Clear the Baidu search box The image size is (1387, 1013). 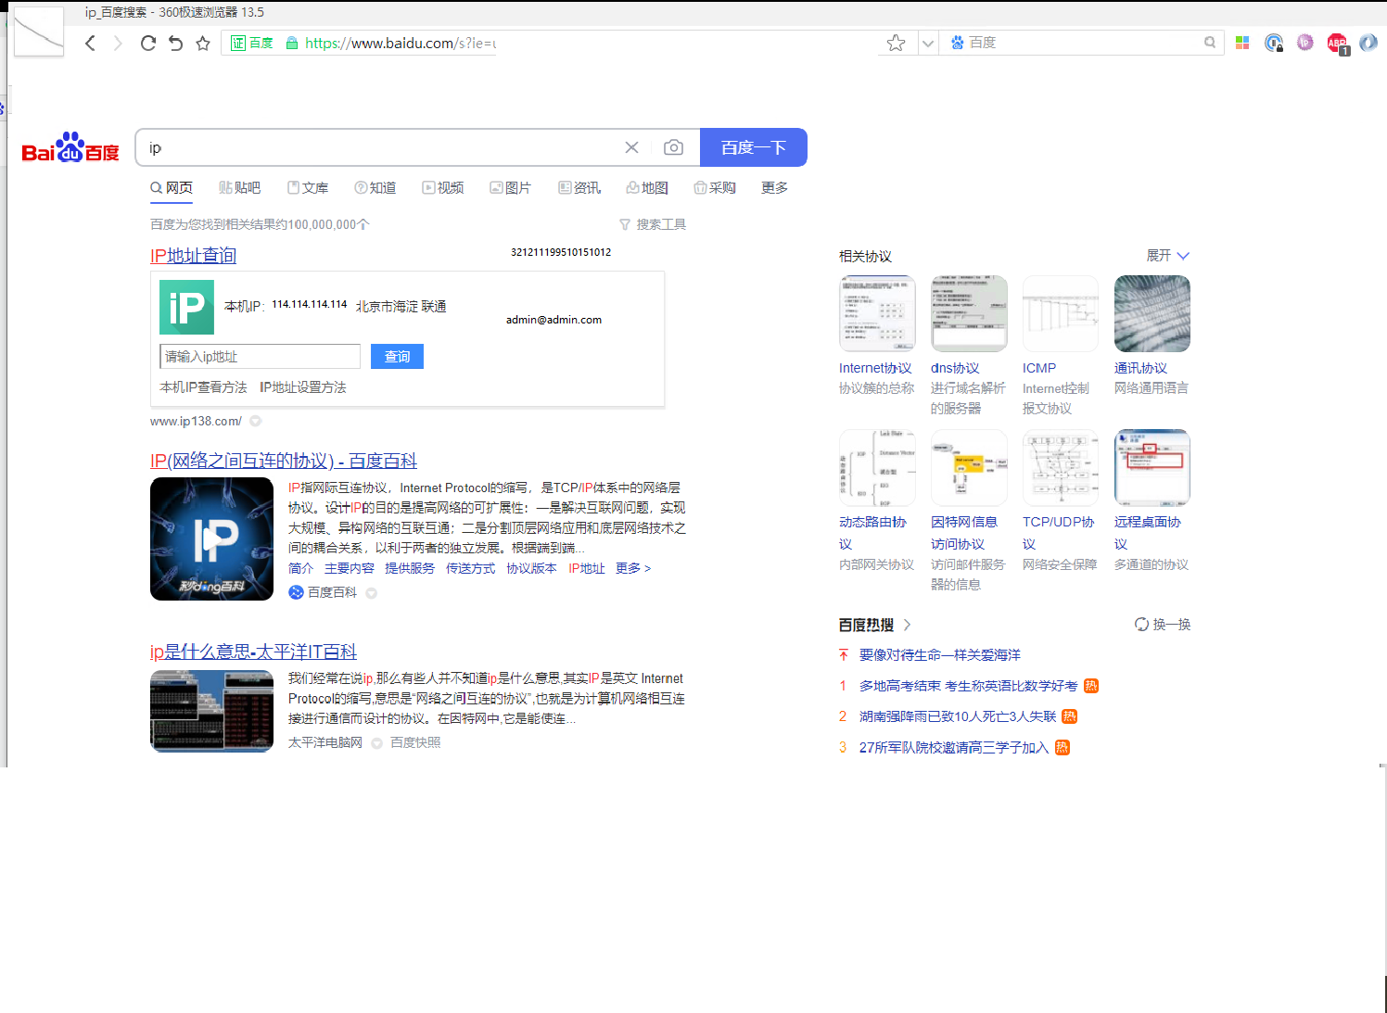tap(631, 147)
